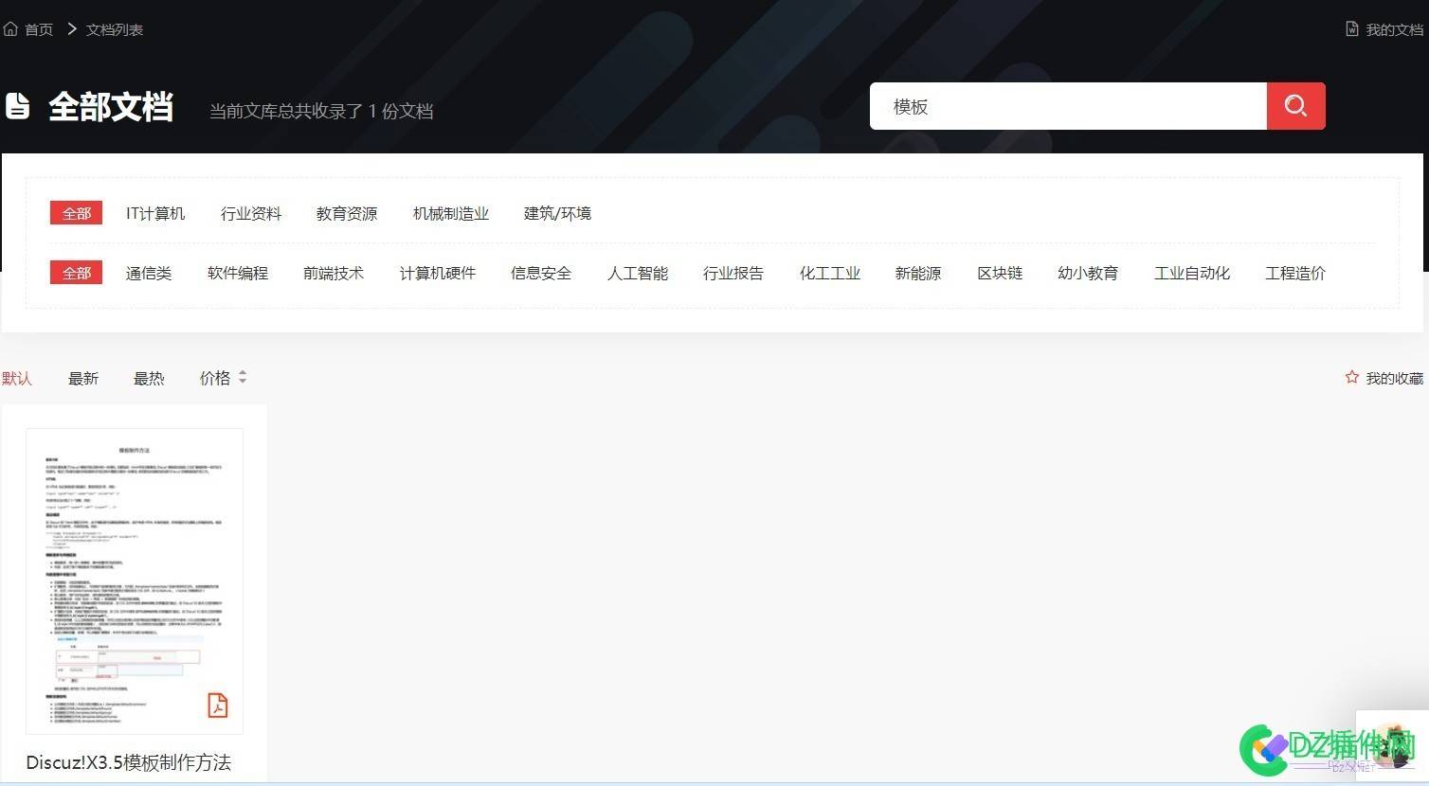The image size is (1429, 786).
Task: Sort documents by 最热
Action: [148, 377]
